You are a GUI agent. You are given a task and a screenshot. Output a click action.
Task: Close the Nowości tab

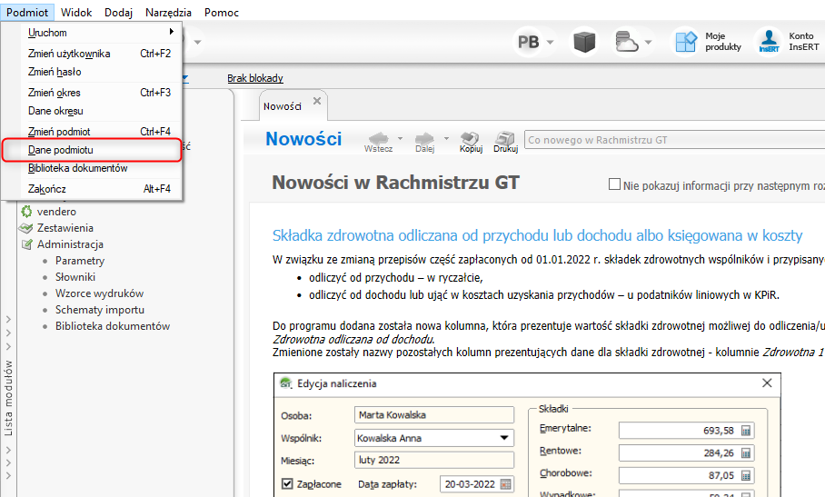pyautogui.click(x=317, y=101)
